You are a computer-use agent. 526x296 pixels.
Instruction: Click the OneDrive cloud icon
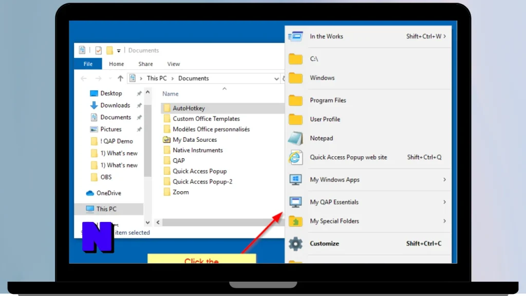coord(90,193)
